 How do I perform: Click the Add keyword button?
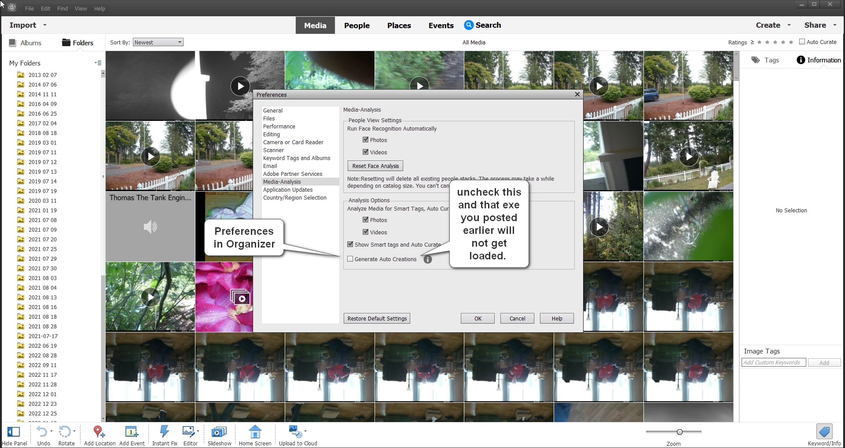824,363
